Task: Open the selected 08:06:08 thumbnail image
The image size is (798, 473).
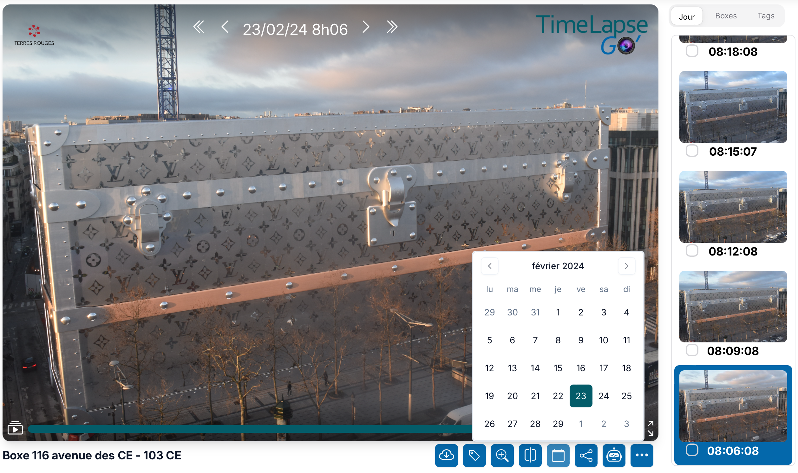Action: pos(733,406)
